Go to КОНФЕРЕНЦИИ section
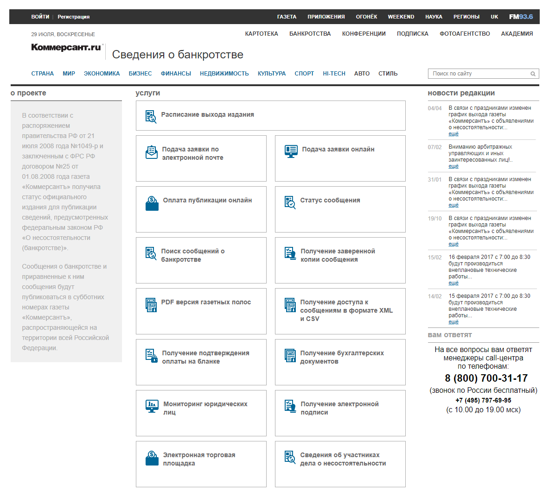This screenshot has width=549, height=497. point(364,33)
